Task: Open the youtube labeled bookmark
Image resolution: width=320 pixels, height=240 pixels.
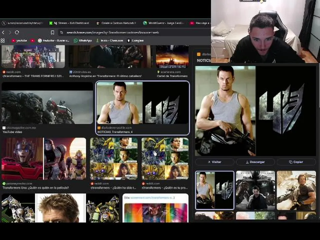Action: pos(19,41)
